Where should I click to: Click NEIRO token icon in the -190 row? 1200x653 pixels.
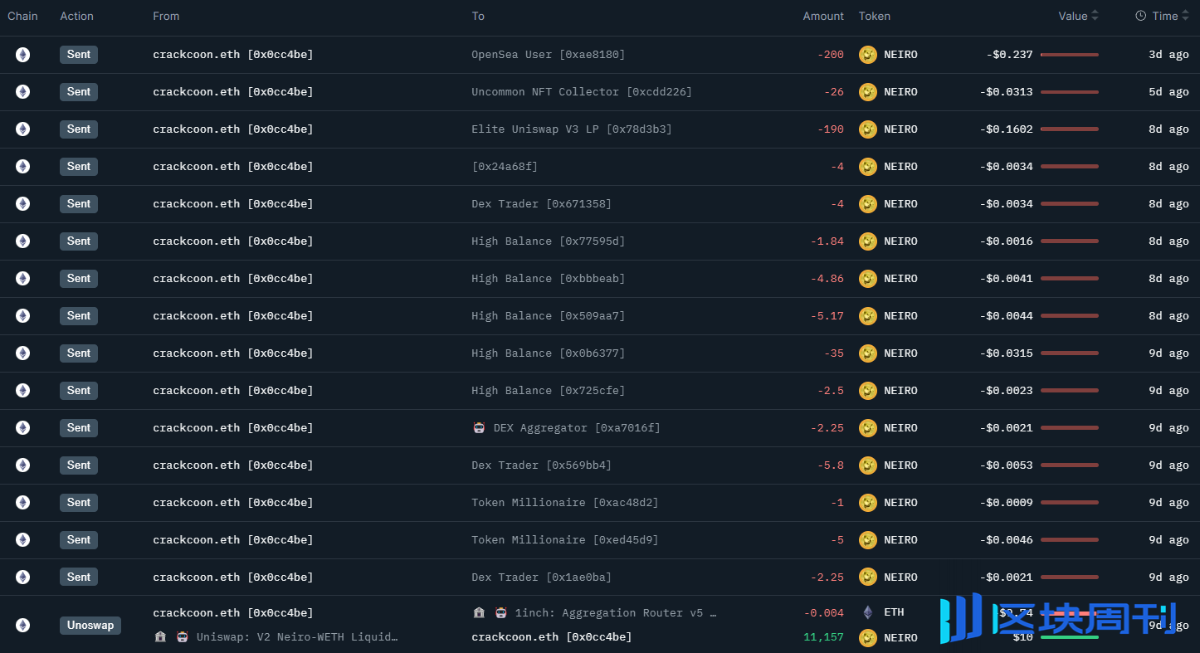tap(868, 129)
